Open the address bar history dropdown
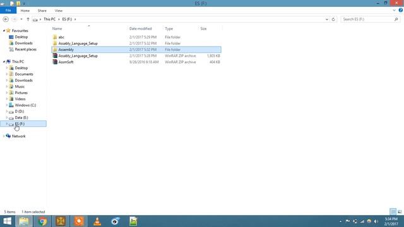 pyautogui.click(x=327, y=20)
